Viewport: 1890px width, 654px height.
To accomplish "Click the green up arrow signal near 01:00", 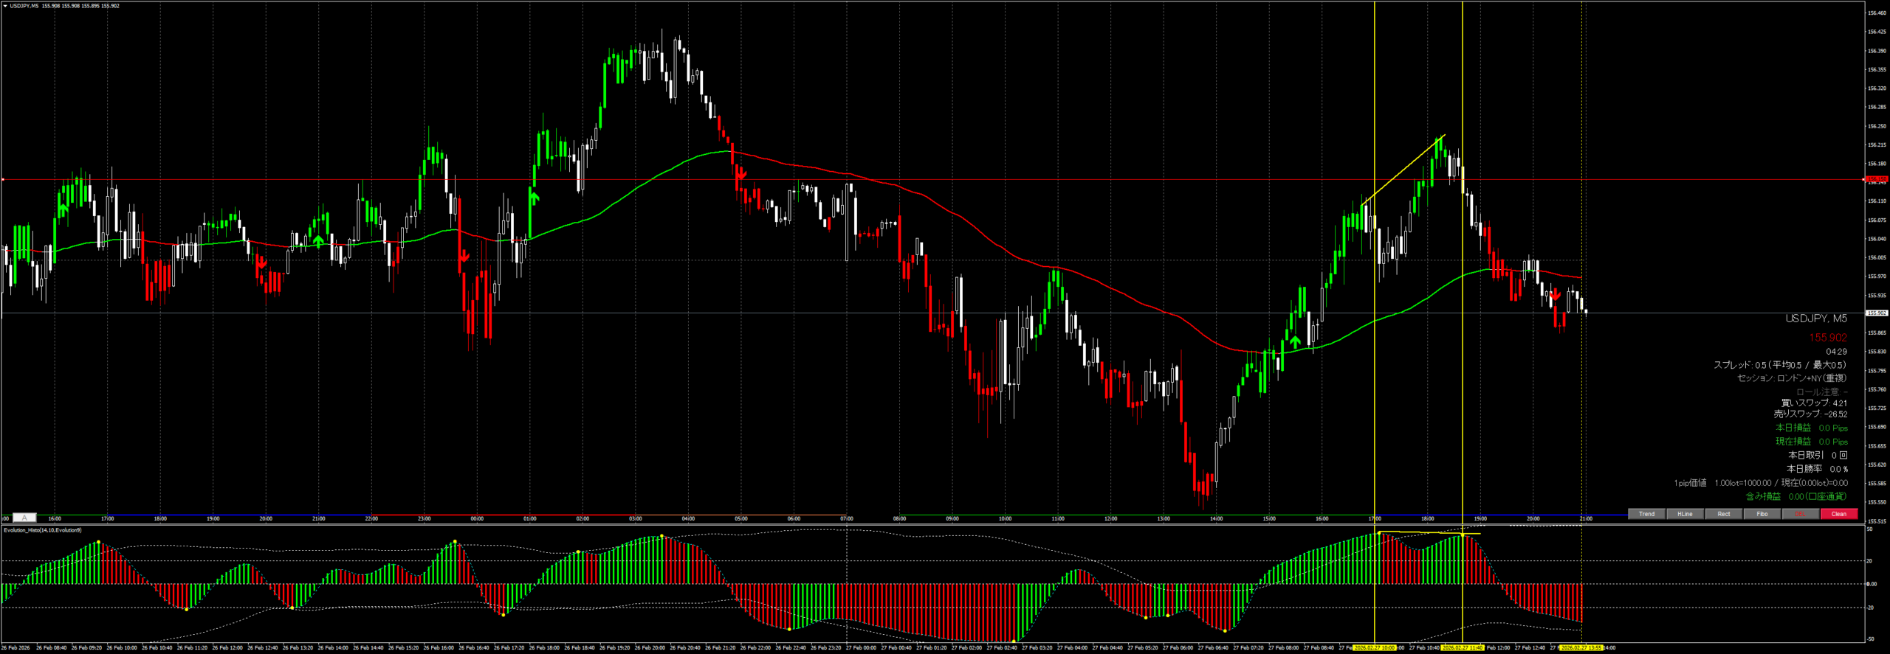I will (x=534, y=197).
